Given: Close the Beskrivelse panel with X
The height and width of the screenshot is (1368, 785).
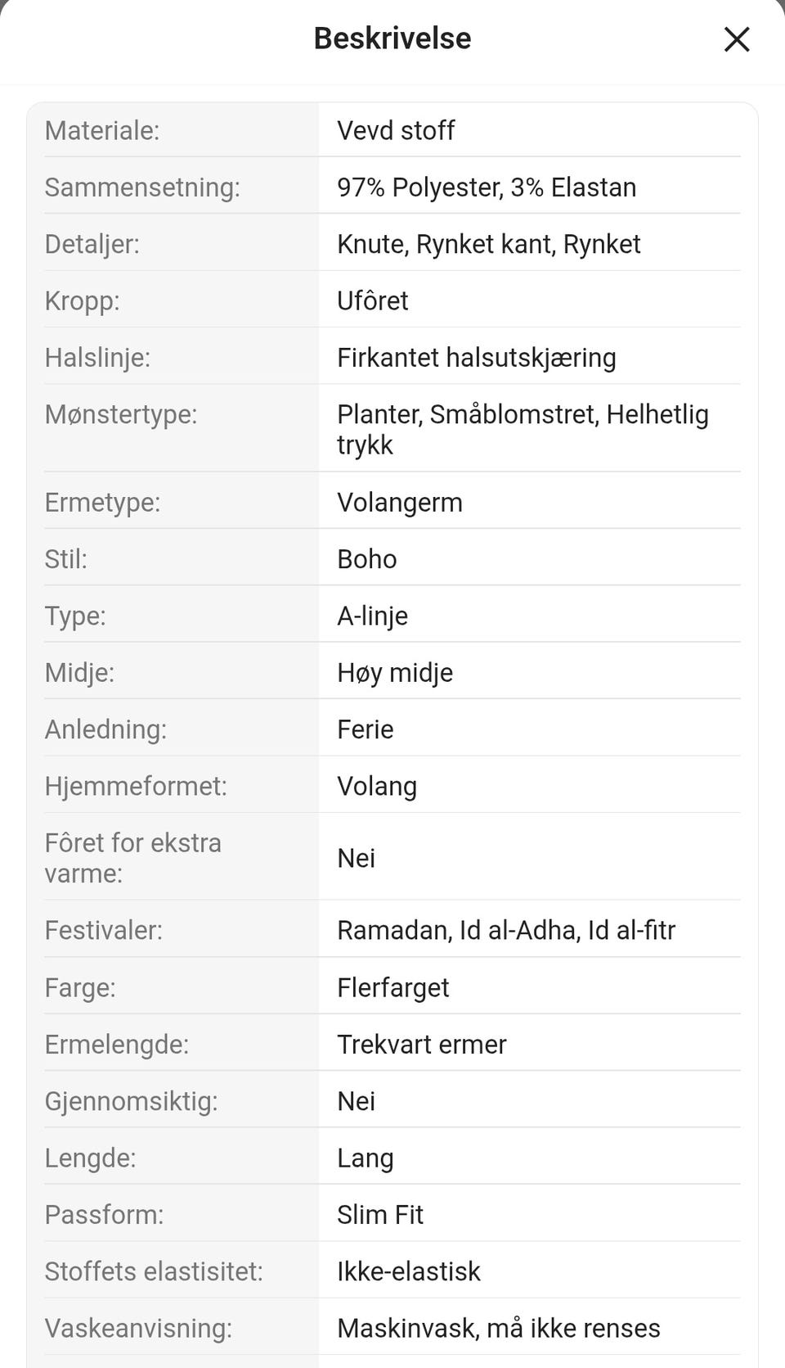Looking at the screenshot, I should click(x=737, y=38).
